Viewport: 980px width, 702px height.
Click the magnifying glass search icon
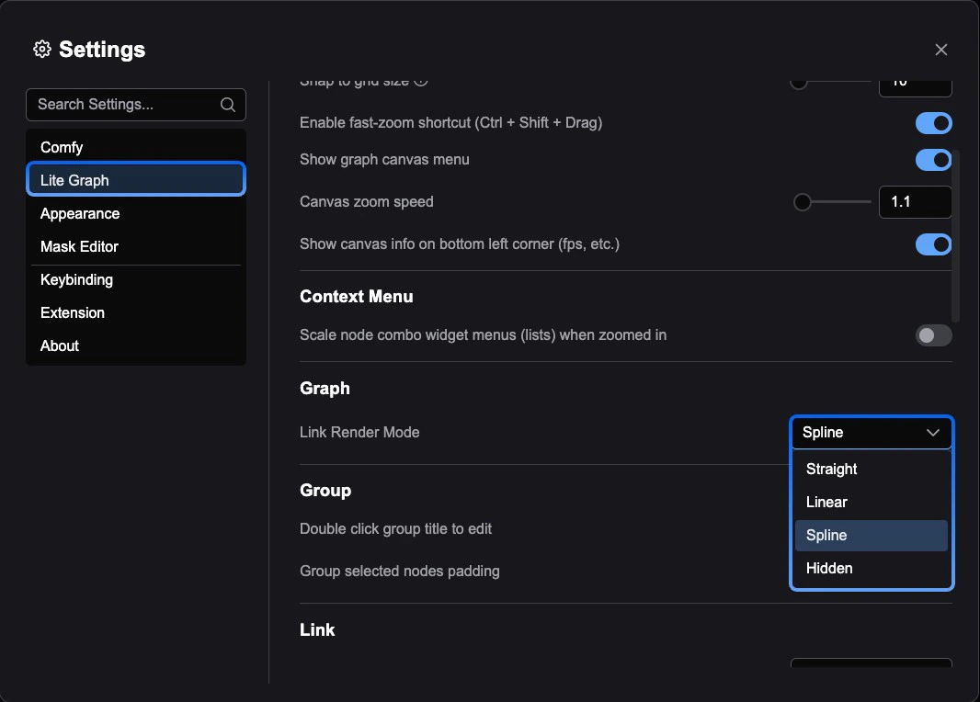pyautogui.click(x=227, y=105)
